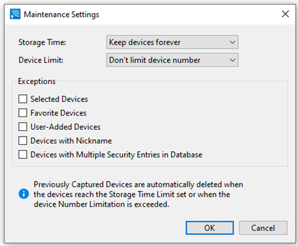Toggle the Devices with Nickname checkbox

click(x=22, y=141)
